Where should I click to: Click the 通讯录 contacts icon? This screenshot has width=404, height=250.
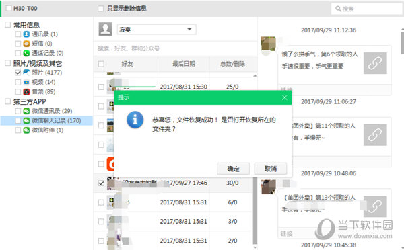tap(26, 34)
